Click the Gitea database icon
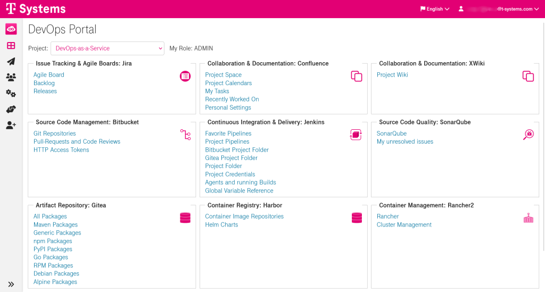This screenshot has width=545, height=292. [185, 218]
